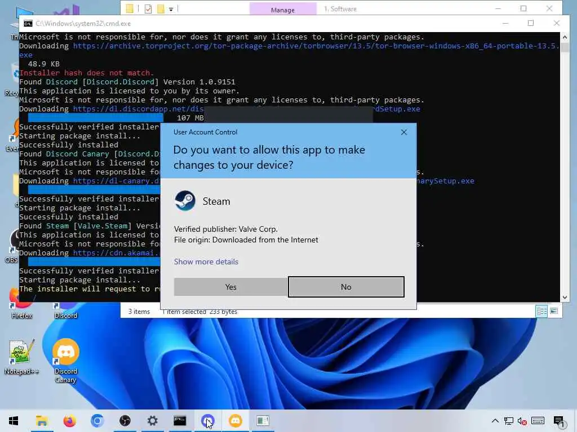The width and height of the screenshot is (577, 432).
Task: Switch to OBS Studio on the taskbar
Action: pos(125,421)
